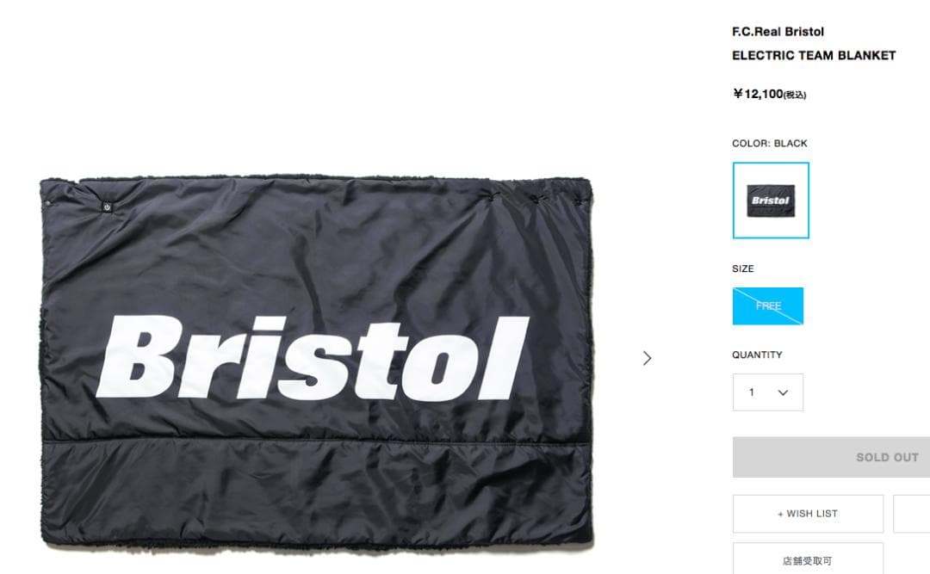Add item via + WISH LIST button

click(x=808, y=514)
